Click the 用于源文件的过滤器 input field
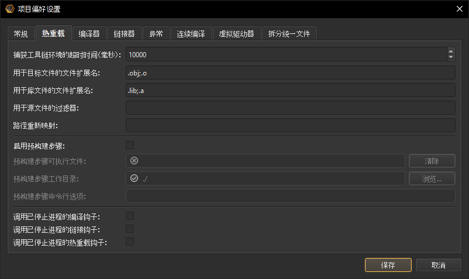The image size is (469, 279). tap(290, 108)
